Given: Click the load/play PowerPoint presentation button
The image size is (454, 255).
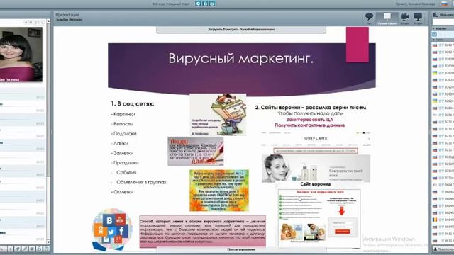Looking at the screenshot, I should pyautogui.click(x=241, y=30).
